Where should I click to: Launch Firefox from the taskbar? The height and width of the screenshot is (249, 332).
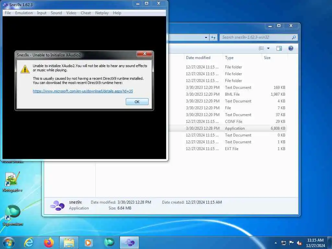click(x=49, y=243)
